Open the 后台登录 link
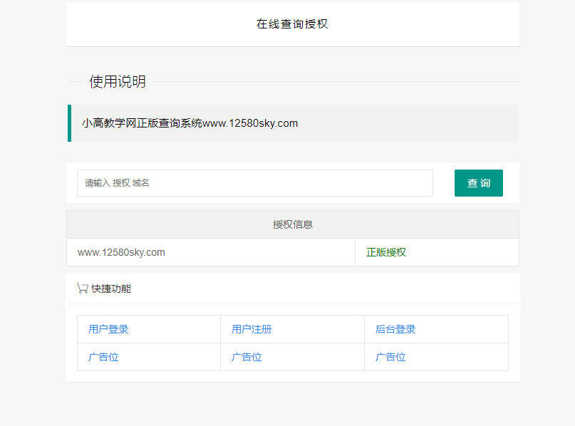This screenshot has width=575, height=426. point(395,329)
